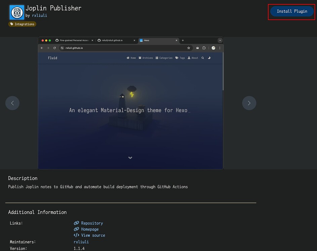Toggle dark mode moon icon in navbar
Screen dimensions: 317x251
(209, 58)
